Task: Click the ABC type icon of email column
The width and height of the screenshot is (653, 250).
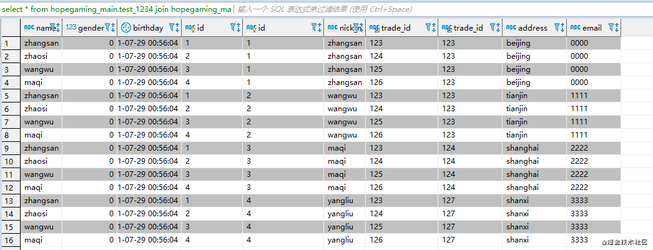Action: (x=576, y=27)
